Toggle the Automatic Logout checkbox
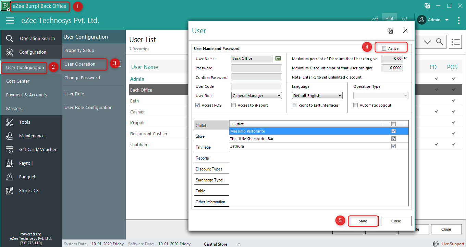This screenshot has width=466, height=247. click(x=355, y=105)
